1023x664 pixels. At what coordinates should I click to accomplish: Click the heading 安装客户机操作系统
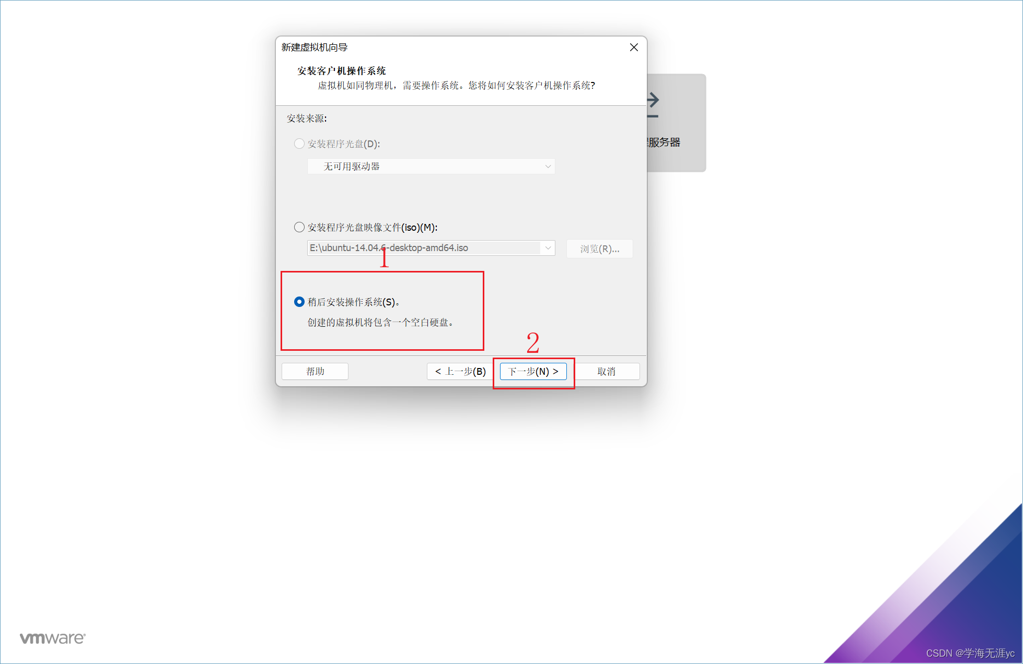342,70
